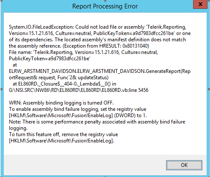Click the right-edge resize handle of dialog
210x177 pixels.
[209, 89]
